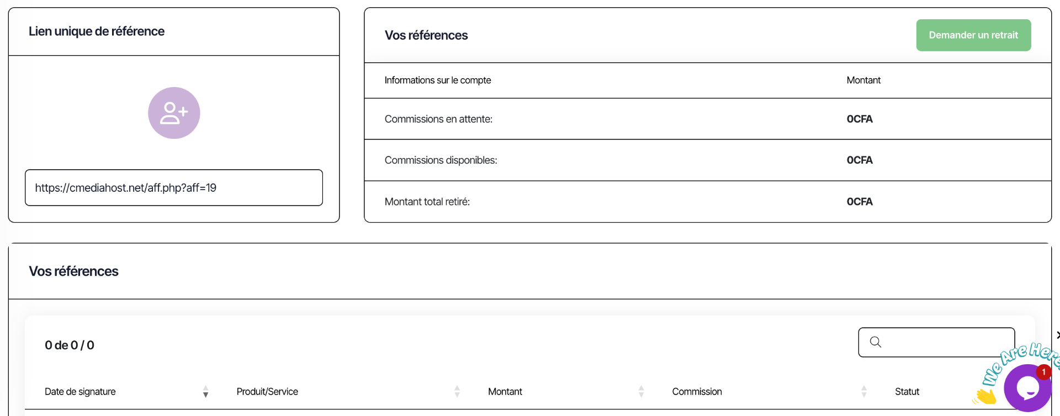Viewport: 1060px width, 416px height.
Task: Click the magnifier icon in search box
Action: [x=876, y=342]
